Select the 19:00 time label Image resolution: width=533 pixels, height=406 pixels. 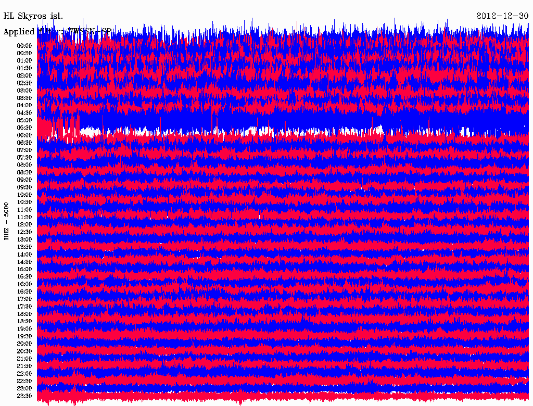tap(24, 329)
